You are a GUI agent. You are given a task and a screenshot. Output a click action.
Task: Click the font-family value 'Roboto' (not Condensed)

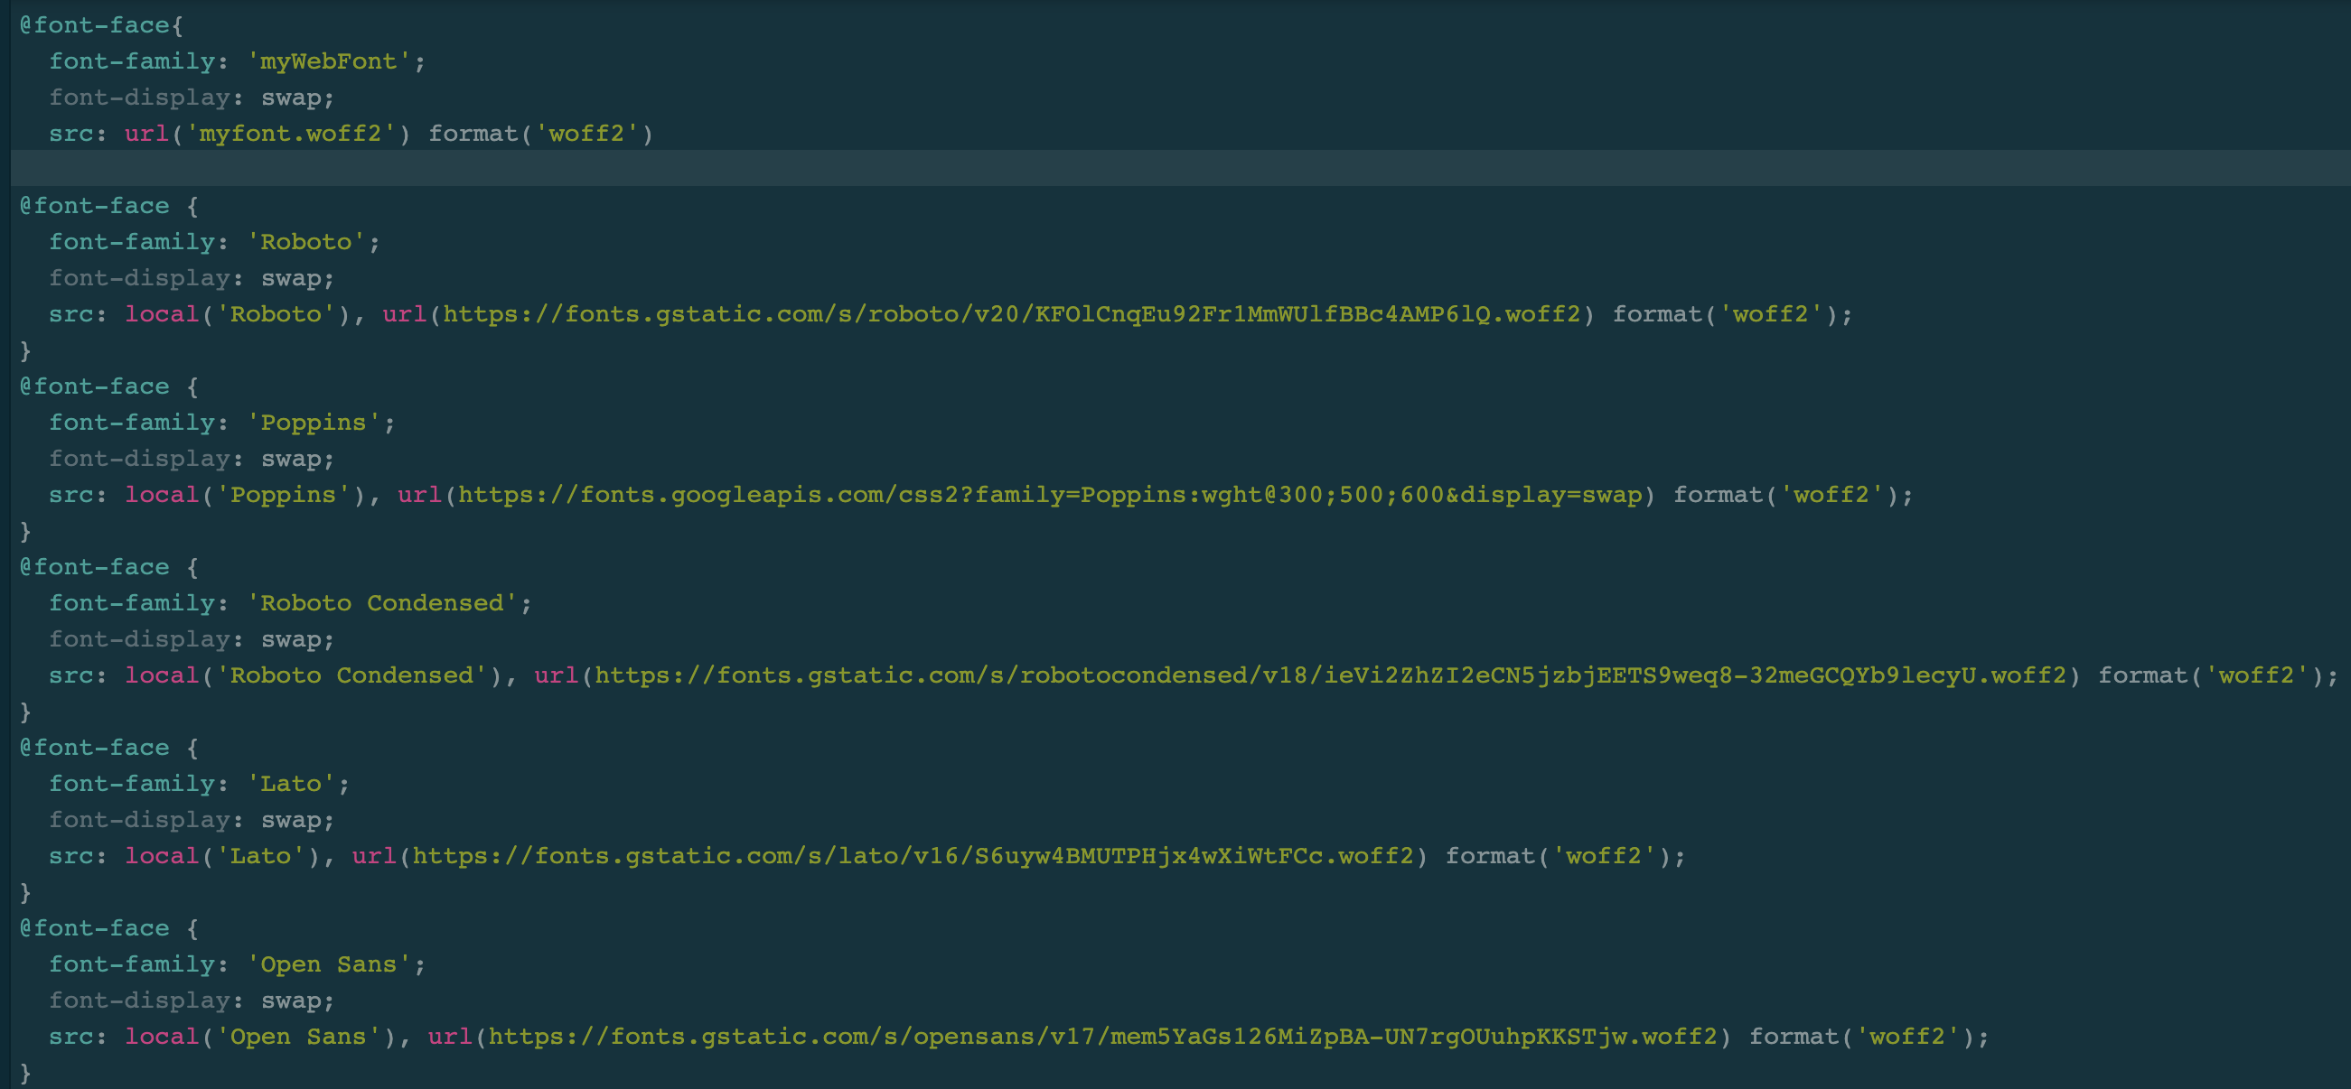coord(305,242)
